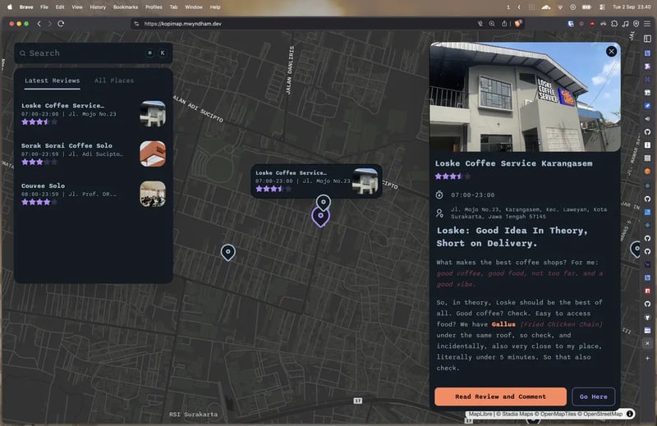Click the 'Loske: Good Idea In Theory' headline
Image resolution: width=657 pixels, height=426 pixels.
(x=512, y=236)
